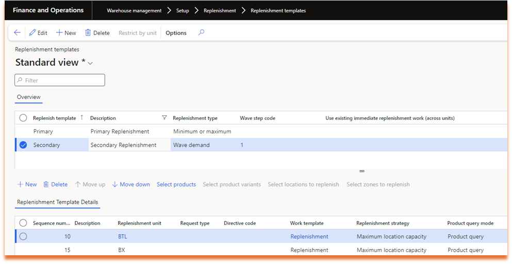
Task: Click the Edit pencil icon
Action: coord(32,33)
